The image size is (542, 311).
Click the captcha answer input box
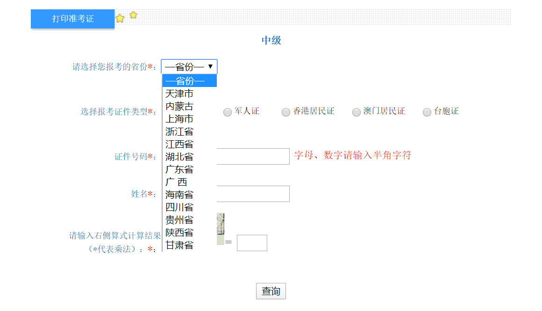[252, 242]
